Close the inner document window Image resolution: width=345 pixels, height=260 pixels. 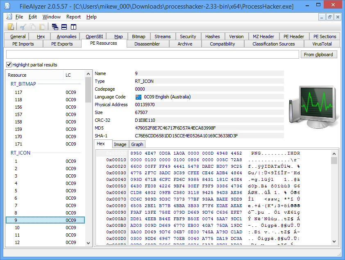[338, 17]
